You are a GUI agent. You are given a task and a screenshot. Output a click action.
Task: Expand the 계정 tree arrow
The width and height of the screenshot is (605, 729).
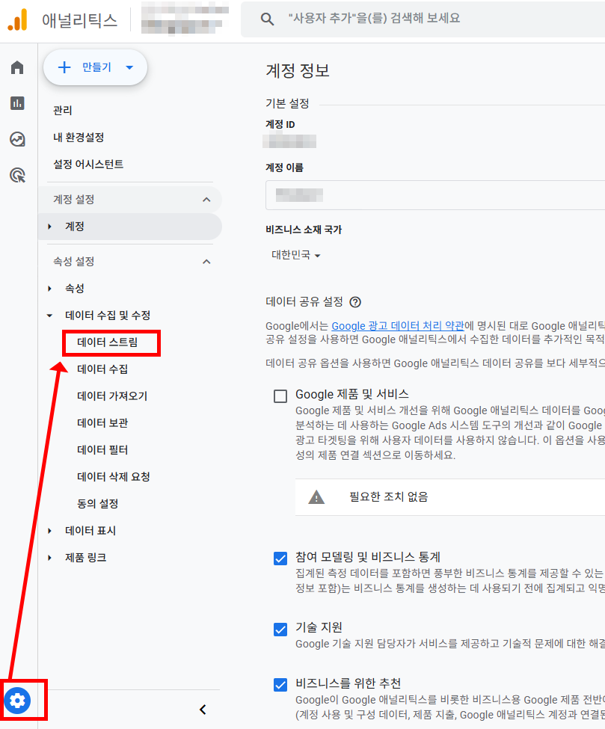point(50,227)
